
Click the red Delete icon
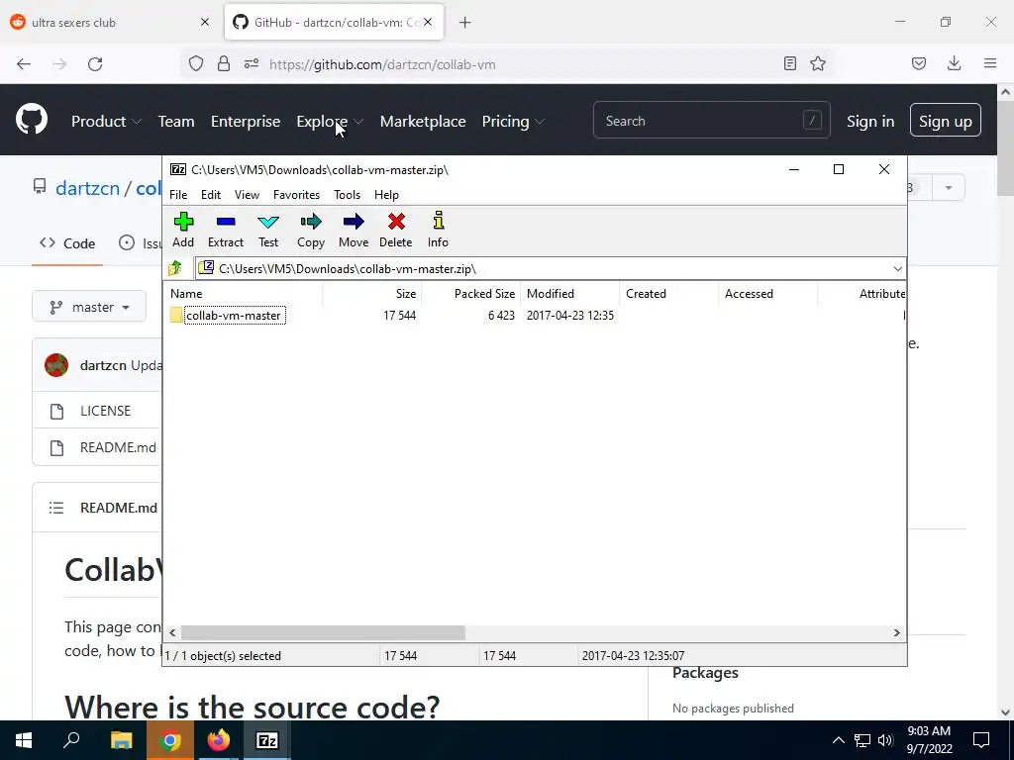click(x=396, y=230)
